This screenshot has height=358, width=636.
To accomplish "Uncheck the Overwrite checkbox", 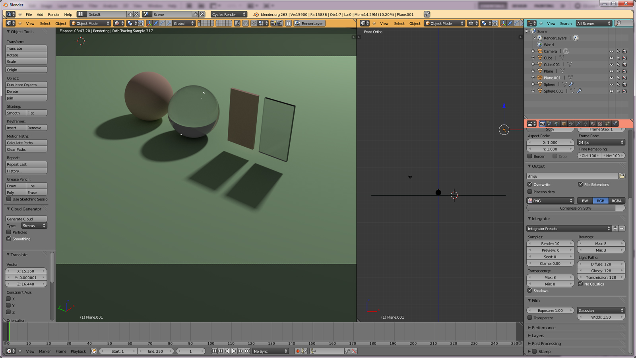I will (x=530, y=184).
